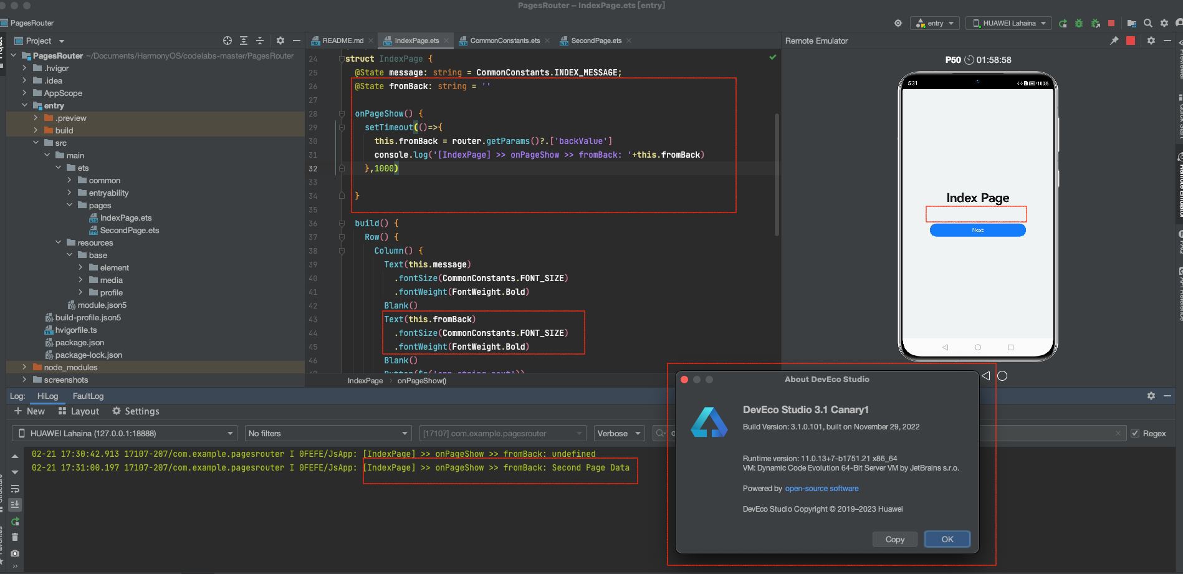Close the IndexPage.ets tab
Screen dimensions: 1183x574
(x=447, y=41)
